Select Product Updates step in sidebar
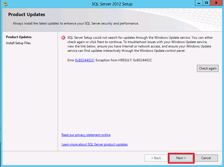The height and width of the screenshot is (167, 224). coord(19,37)
